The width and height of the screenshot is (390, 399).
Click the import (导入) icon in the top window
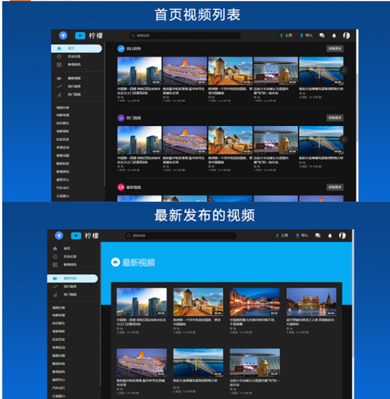(x=301, y=35)
